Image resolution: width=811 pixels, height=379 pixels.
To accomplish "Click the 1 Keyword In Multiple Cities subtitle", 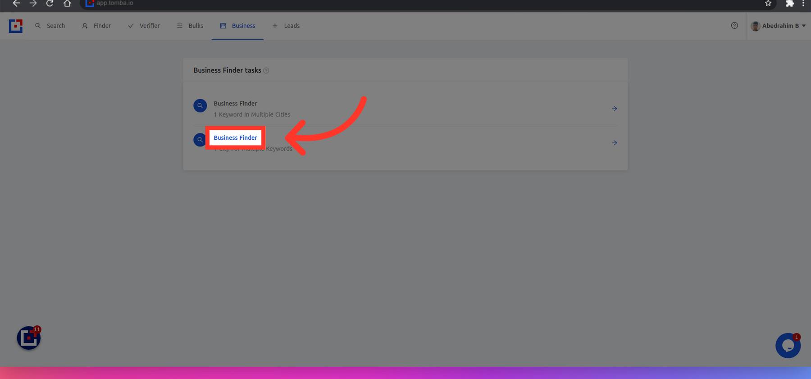I will 252,114.
